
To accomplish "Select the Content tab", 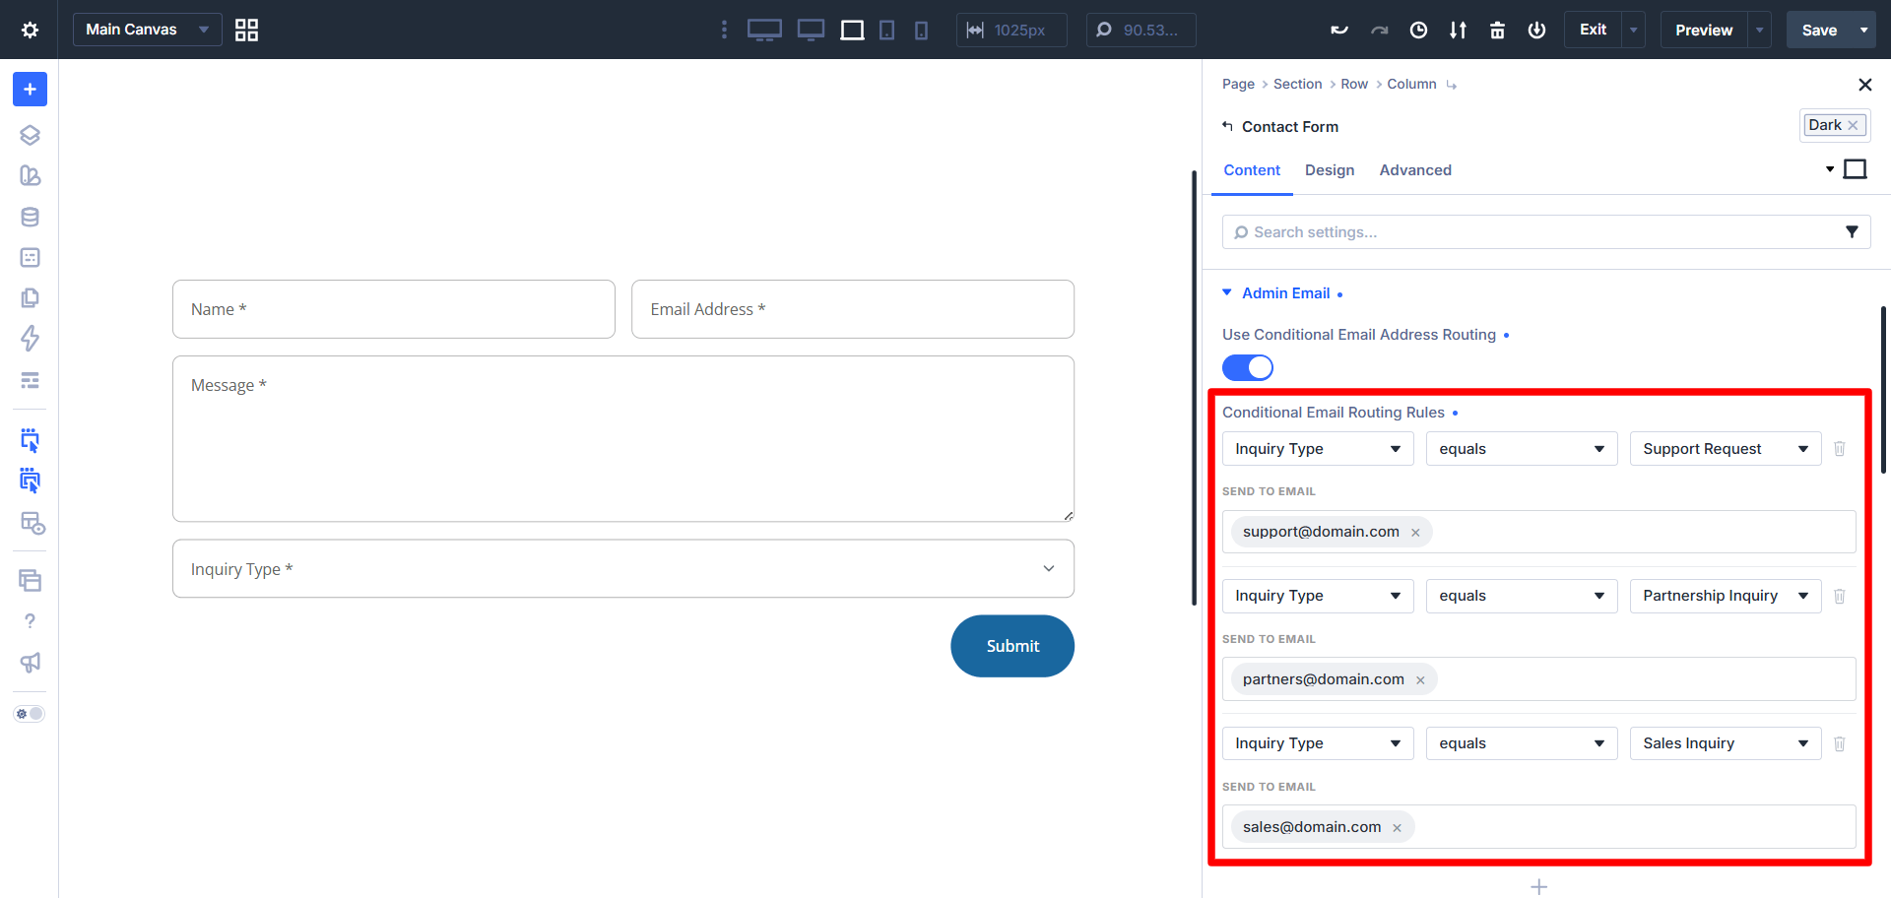I will click(1252, 170).
